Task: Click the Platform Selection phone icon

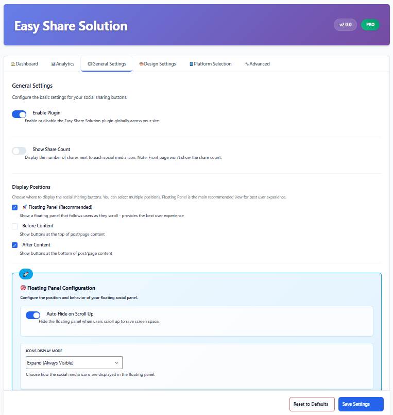Action: coord(191,64)
